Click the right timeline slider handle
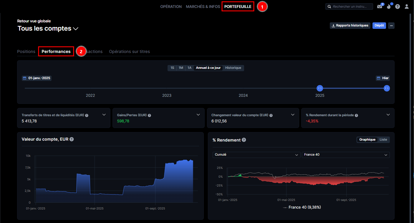This screenshot has height=223, width=414. (x=387, y=88)
